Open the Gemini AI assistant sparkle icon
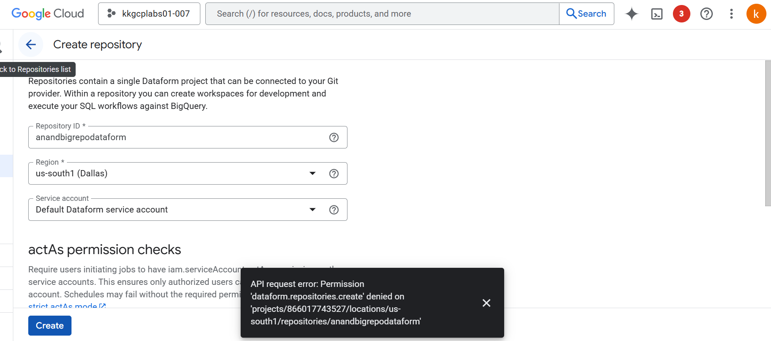This screenshot has width=771, height=341. click(x=631, y=14)
